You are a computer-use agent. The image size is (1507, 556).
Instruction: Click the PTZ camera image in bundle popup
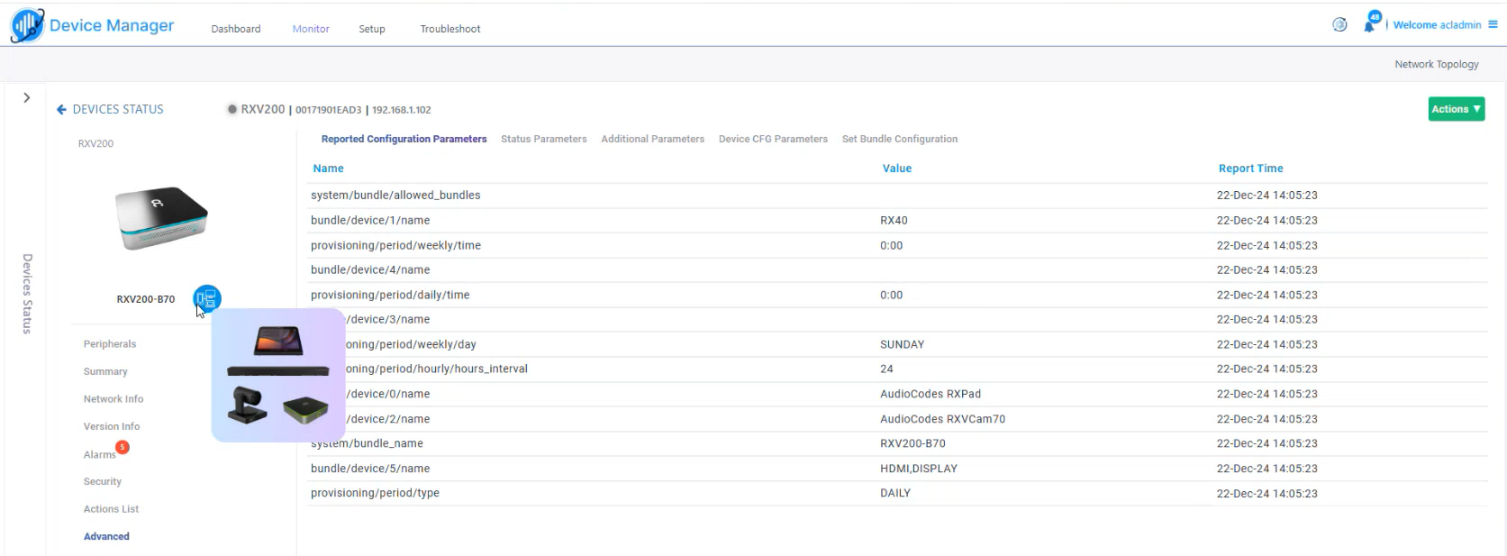pyautogui.click(x=246, y=405)
